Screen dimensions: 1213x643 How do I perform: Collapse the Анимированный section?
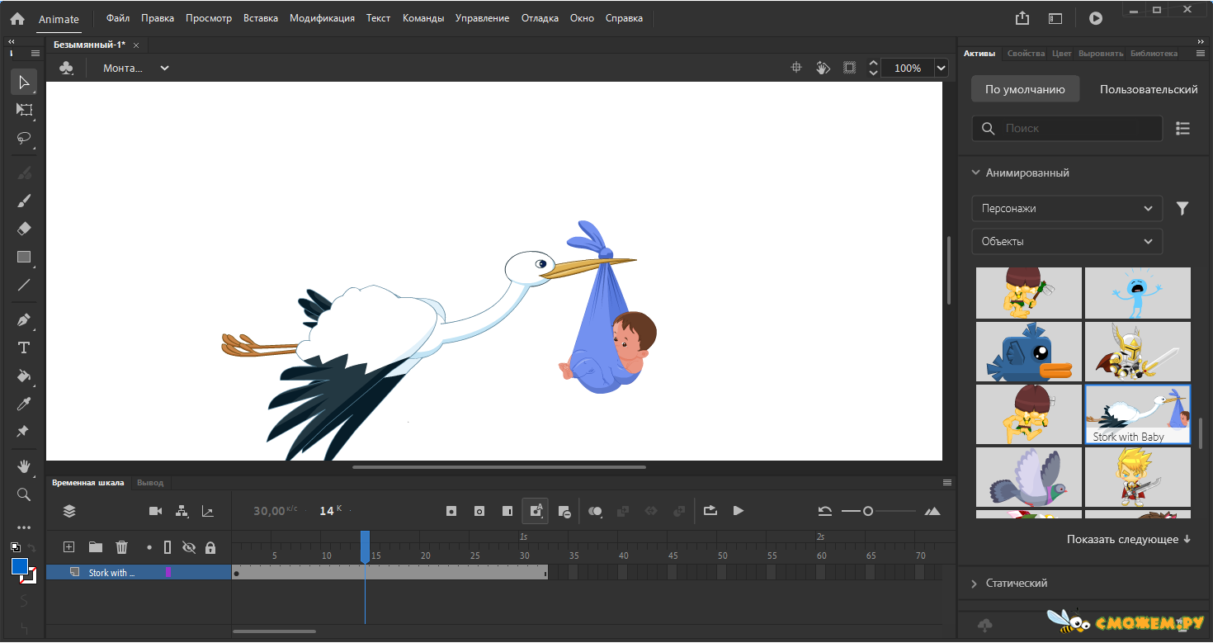click(x=977, y=173)
